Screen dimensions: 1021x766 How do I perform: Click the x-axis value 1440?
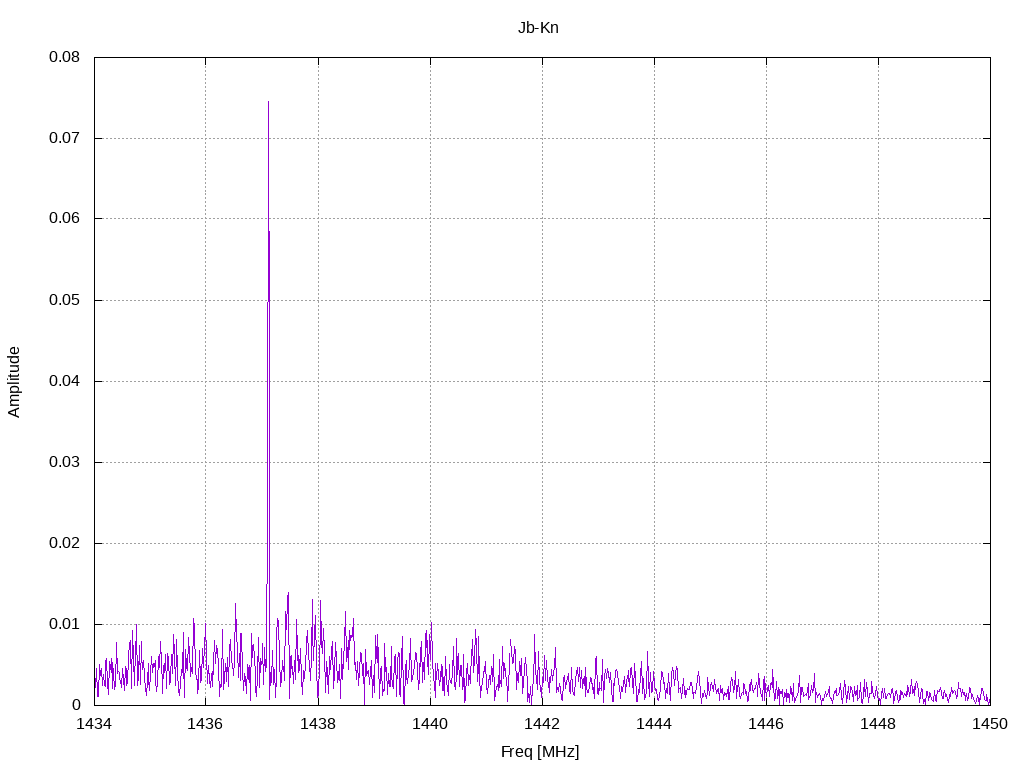[430, 724]
